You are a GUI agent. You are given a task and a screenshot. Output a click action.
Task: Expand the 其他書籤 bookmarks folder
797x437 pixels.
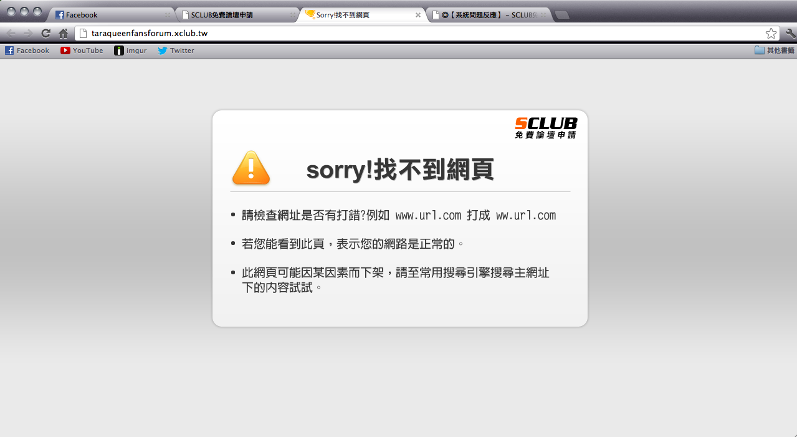pos(774,50)
